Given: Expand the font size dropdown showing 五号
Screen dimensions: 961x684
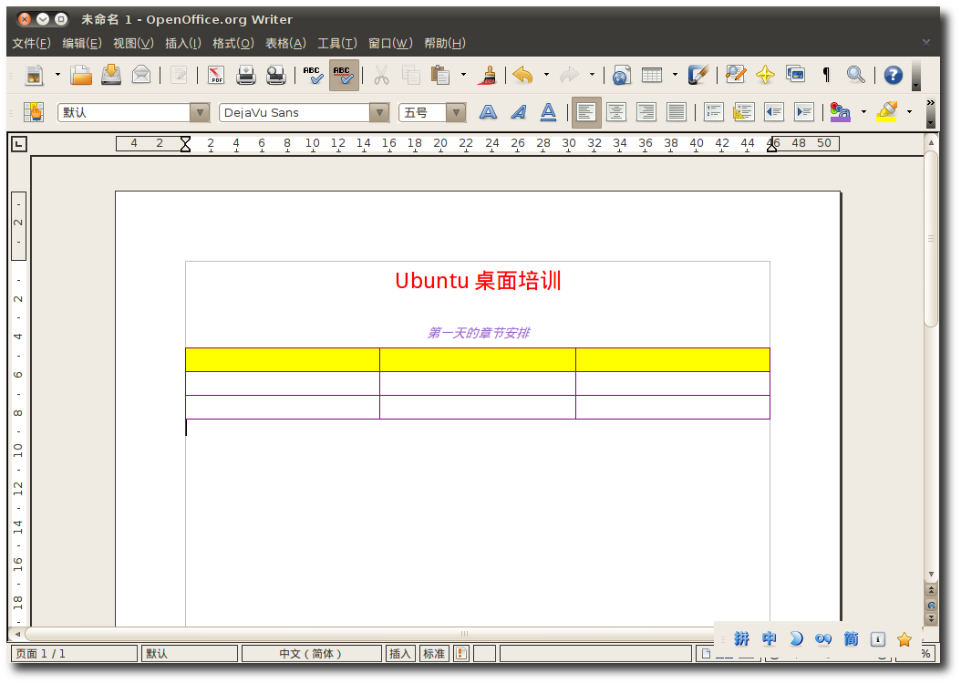Looking at the screenshot, I should click(x=455, y=113).
